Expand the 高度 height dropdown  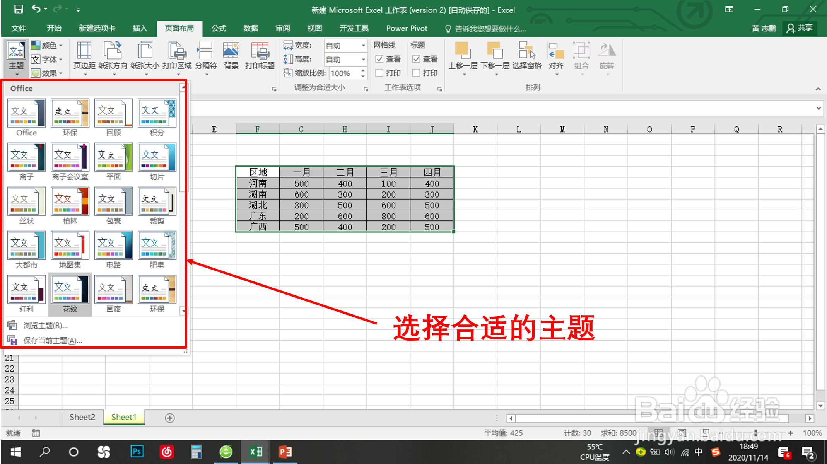363,60
